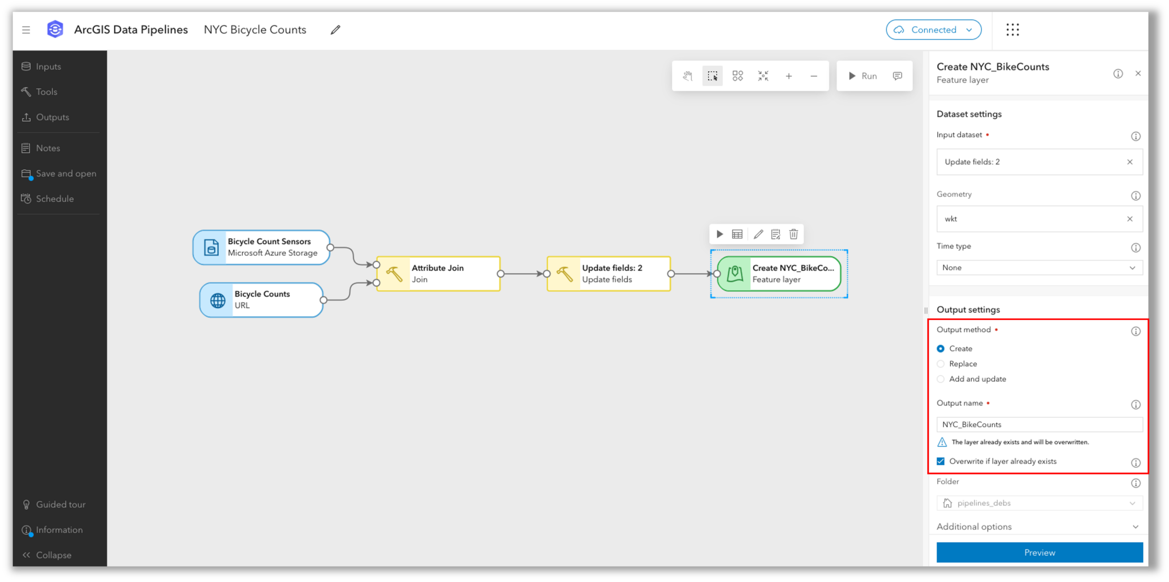Click the auto layout diagram icon
1169x582 pixels.
737,76
